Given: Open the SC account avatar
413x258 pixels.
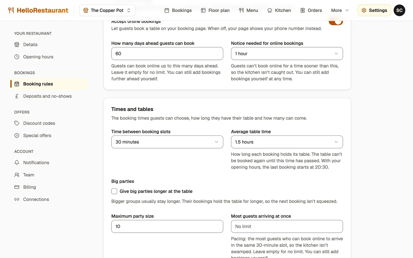Looking at the screenshot, I should [399, 10].
